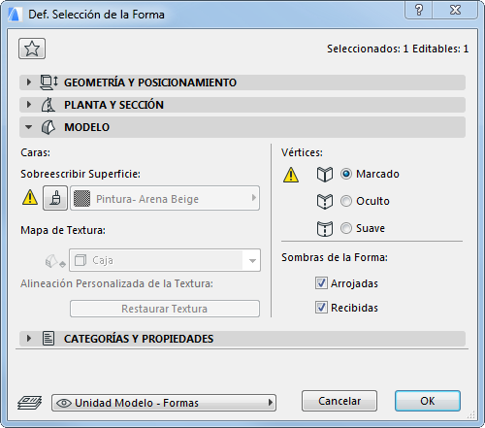
Task: Click the Oculto edge type icon
Action: tap(325, 202)
